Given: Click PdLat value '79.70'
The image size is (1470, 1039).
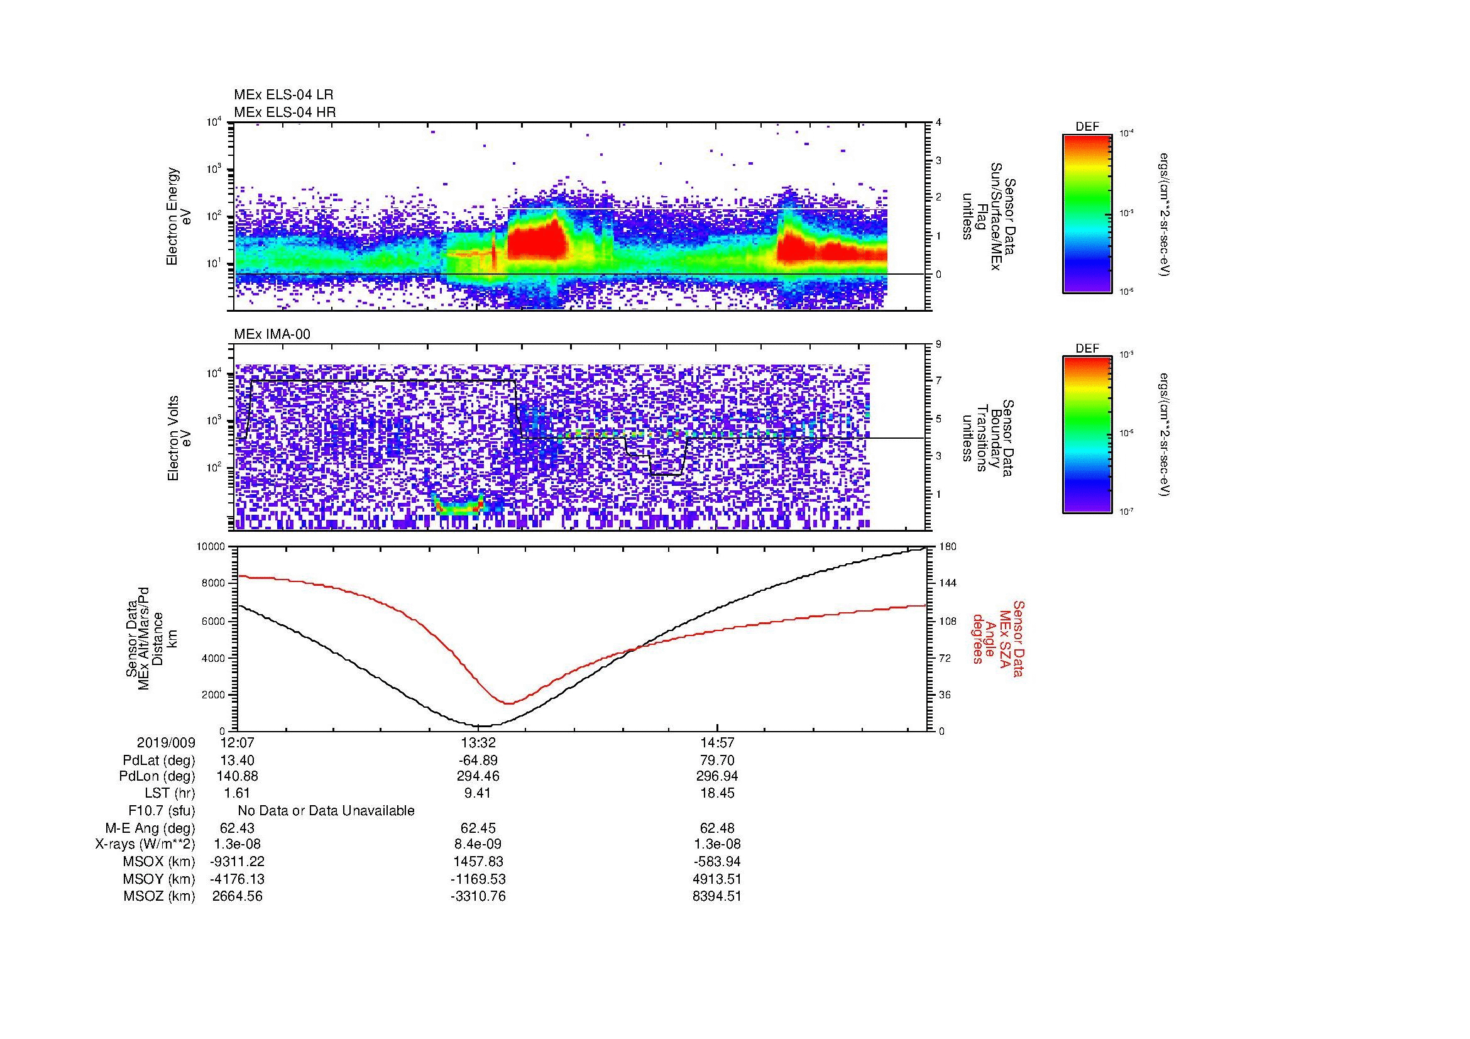Looking at the screenshot, I should click(x=718, y=761).
